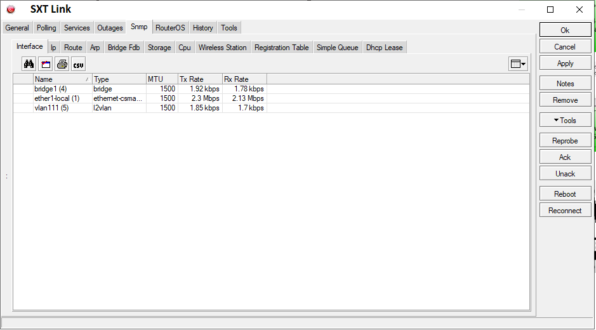Click the Apply button
Viewport: 596px width, 330px height.
click(565, 63)
